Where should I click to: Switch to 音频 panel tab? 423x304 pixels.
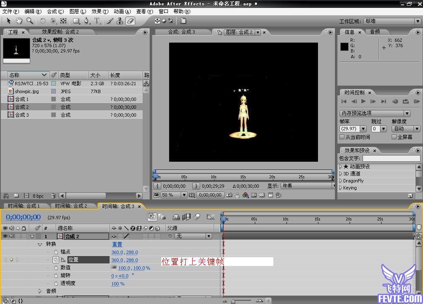coord(375,32)
